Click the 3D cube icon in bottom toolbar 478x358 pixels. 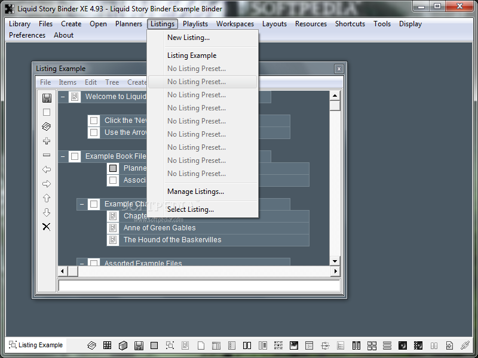point(123,345)
